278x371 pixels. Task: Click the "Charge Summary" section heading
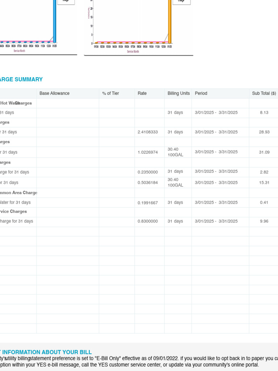click(21, 79)
